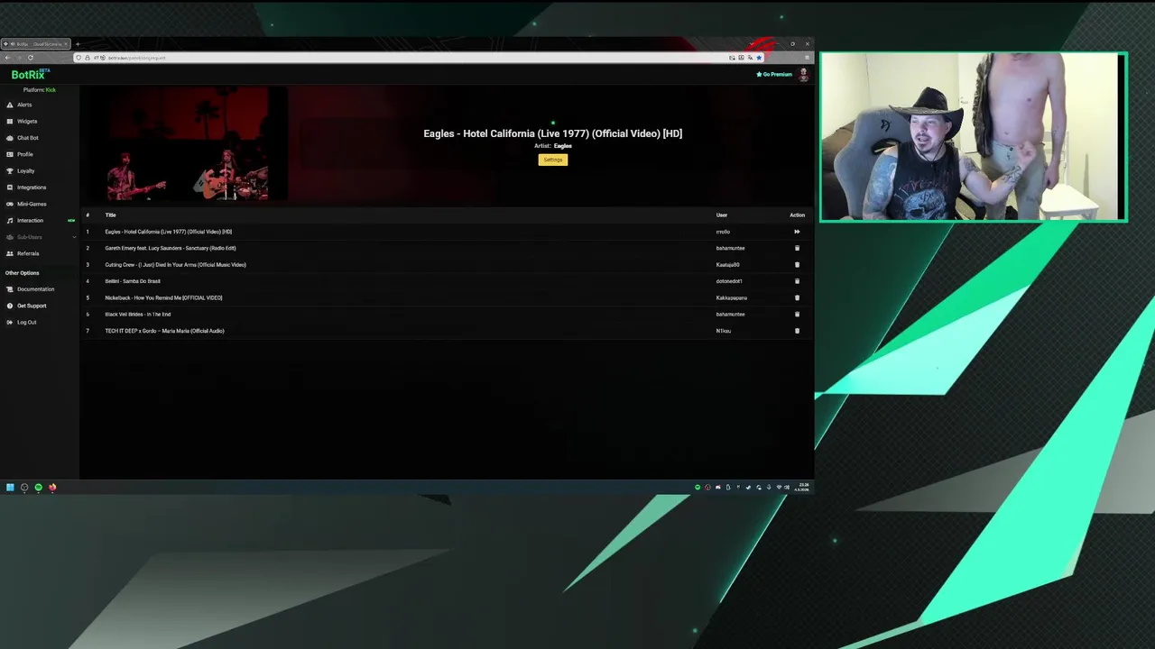Click the User column header

(x=722, y=215)
